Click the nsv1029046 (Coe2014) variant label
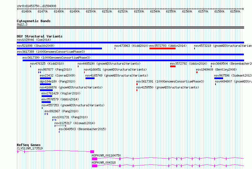252x169 pixels. pos(34,40)
